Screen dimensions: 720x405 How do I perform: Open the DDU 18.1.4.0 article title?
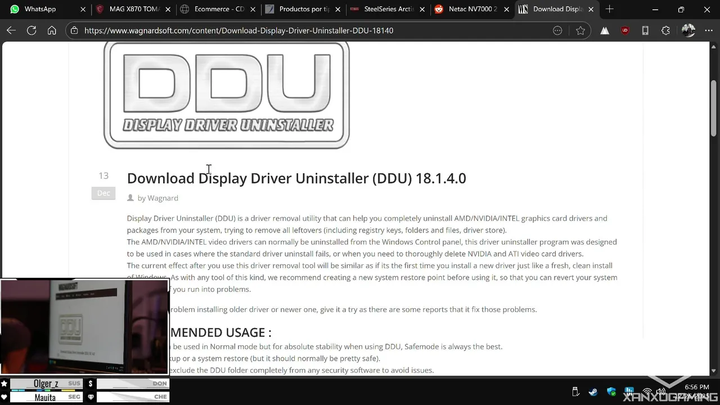296,178
